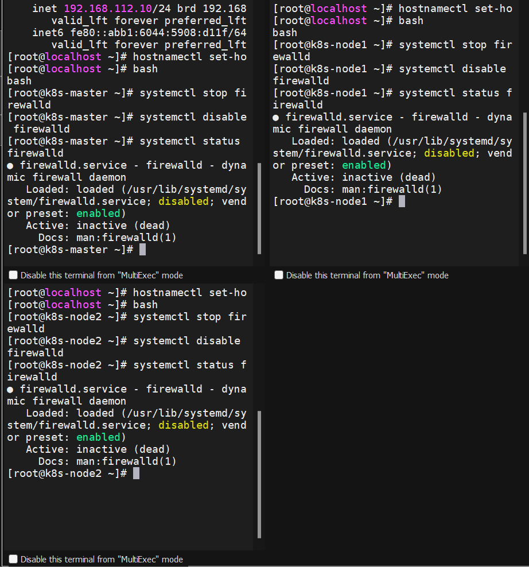Click the k8s-node2 terminal scrollbar thumb
This screenshot has height=567, width=529.
(259, 475)
